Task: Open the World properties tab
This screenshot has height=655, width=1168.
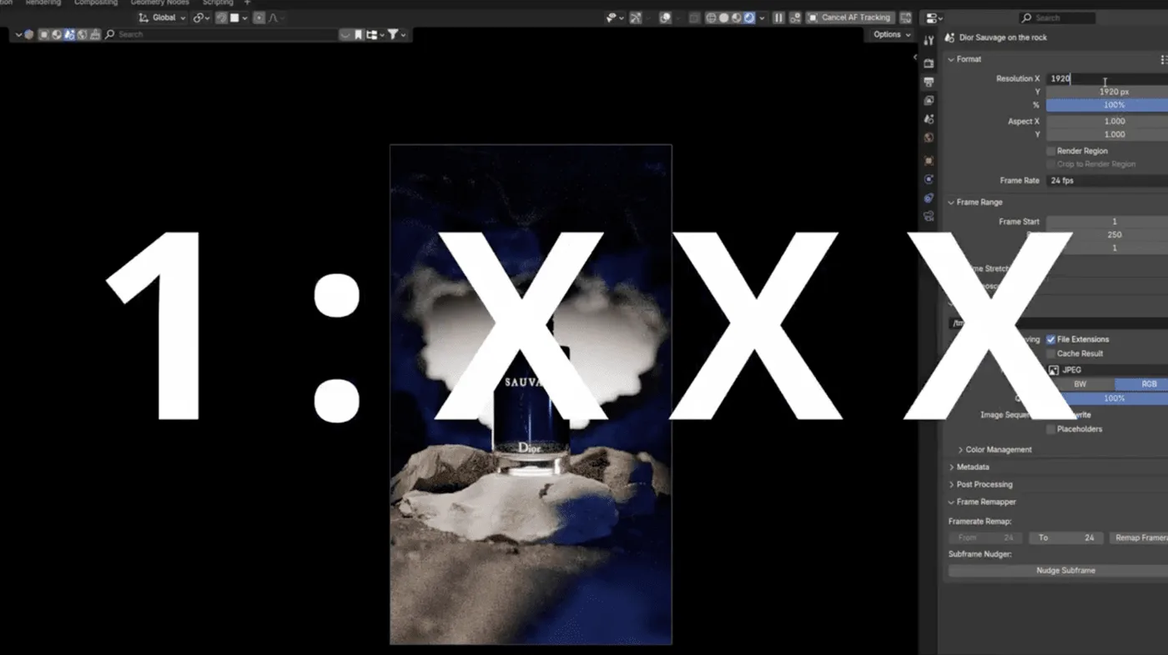Action: (x=929, y=137)
